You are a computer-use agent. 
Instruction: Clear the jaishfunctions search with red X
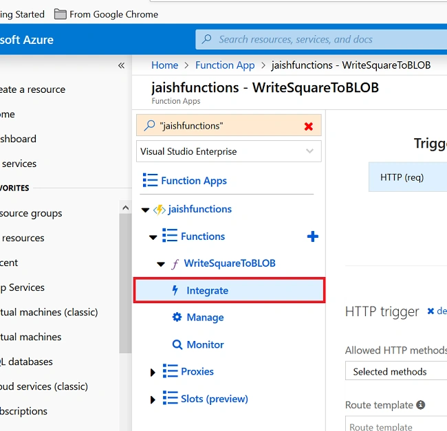(x=309, y=126)
